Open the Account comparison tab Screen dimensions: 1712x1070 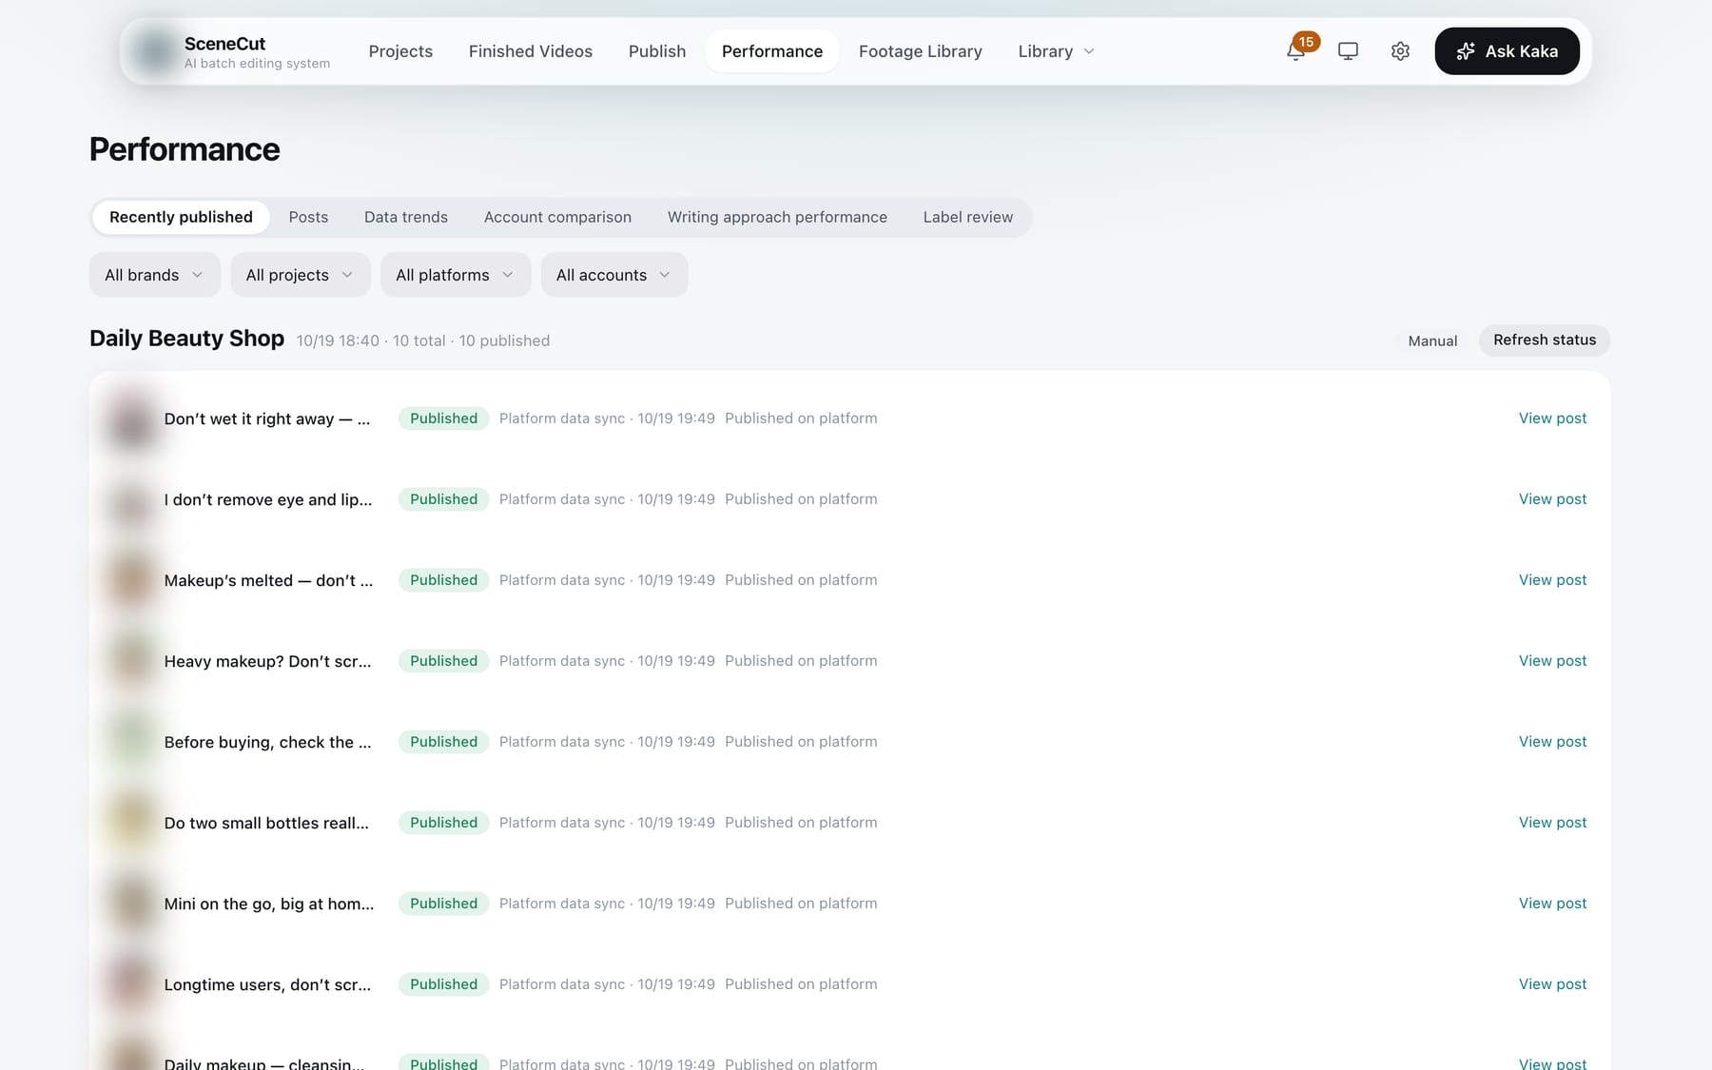click(x=557, y=217)
